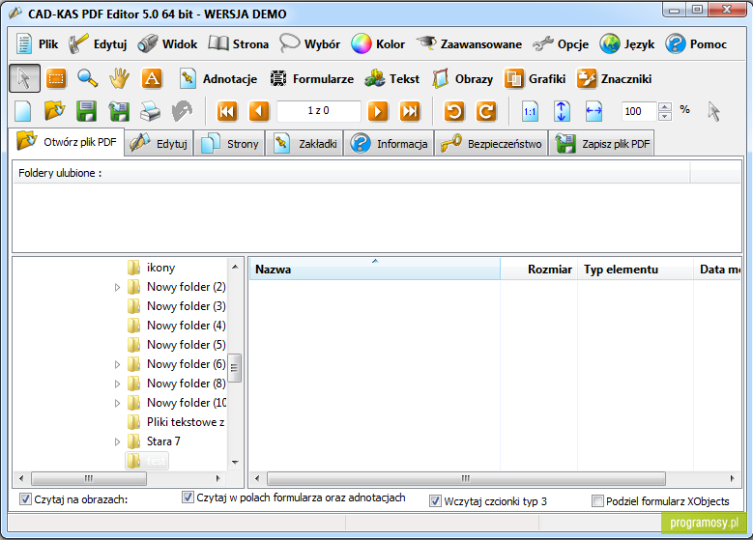753x540 pixels.
Task: Decrease zoom percentage with down stepper
Action: point(665,116)
